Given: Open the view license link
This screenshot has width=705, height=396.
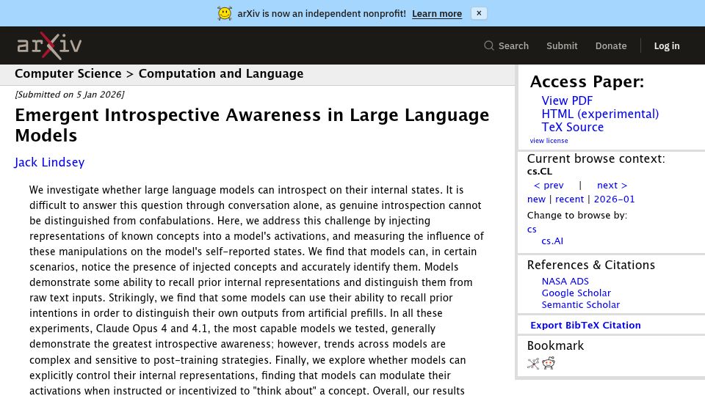Looking at the screenshot, I should 549,141.
